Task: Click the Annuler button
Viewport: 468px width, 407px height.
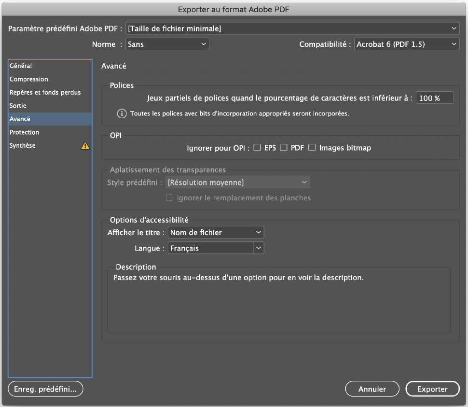Action: (x=372, y=389)
